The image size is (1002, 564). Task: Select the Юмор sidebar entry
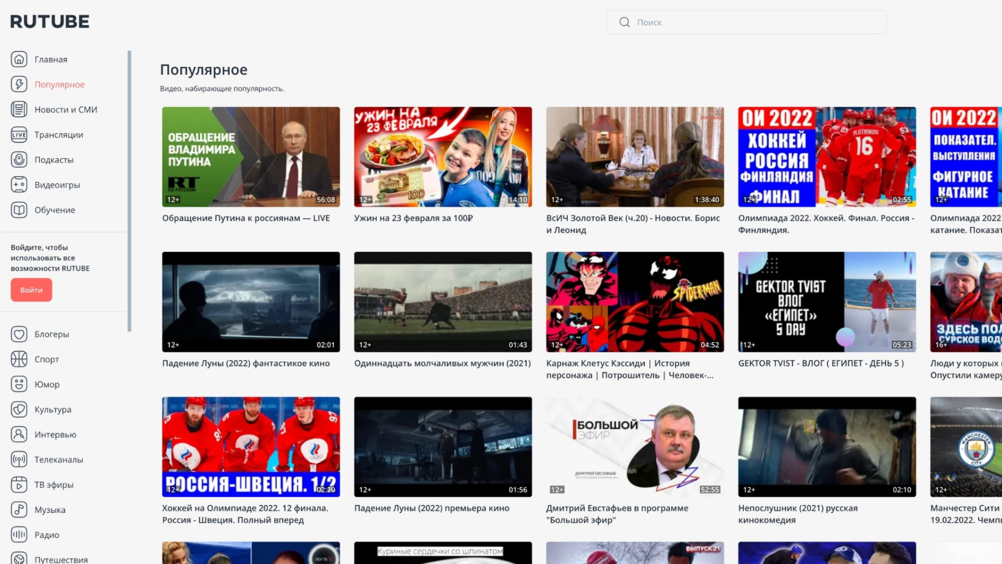pos(46,384)
